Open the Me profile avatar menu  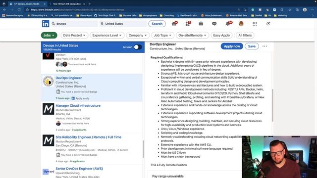[241, 24]
